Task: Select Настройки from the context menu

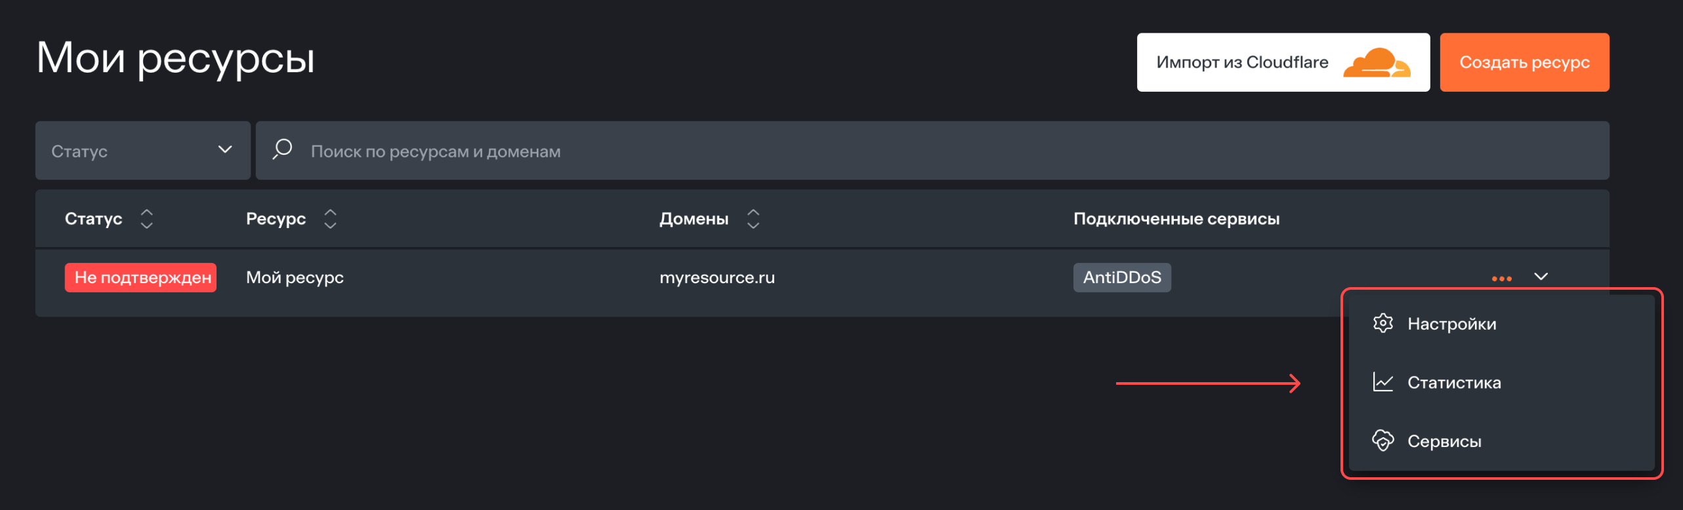Action: coord(1451,324)
